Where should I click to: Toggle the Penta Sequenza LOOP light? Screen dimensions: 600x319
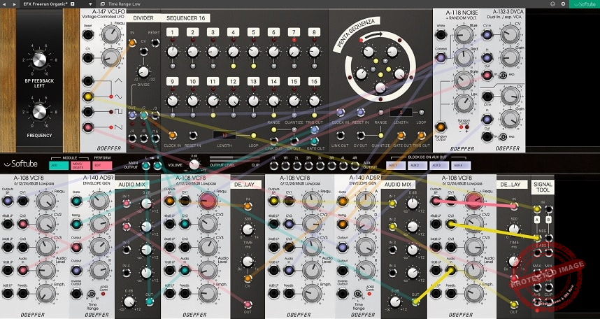[421, 112]
